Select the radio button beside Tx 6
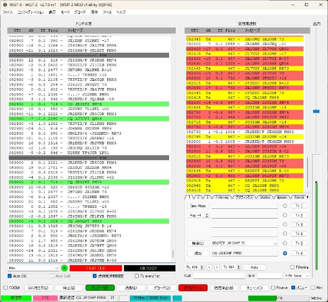Screen dimensions: 328x302 tap(285, 253)
